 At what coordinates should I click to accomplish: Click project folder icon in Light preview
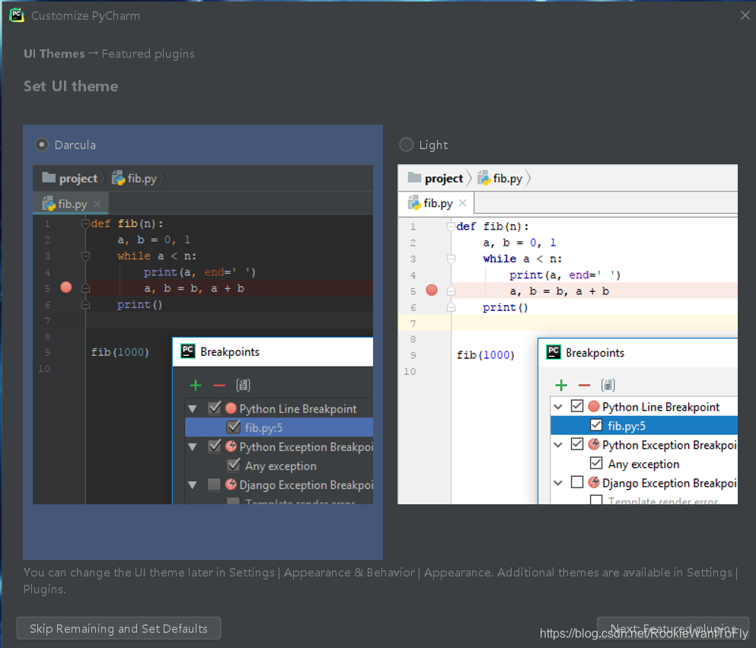(x=414, y=178)
